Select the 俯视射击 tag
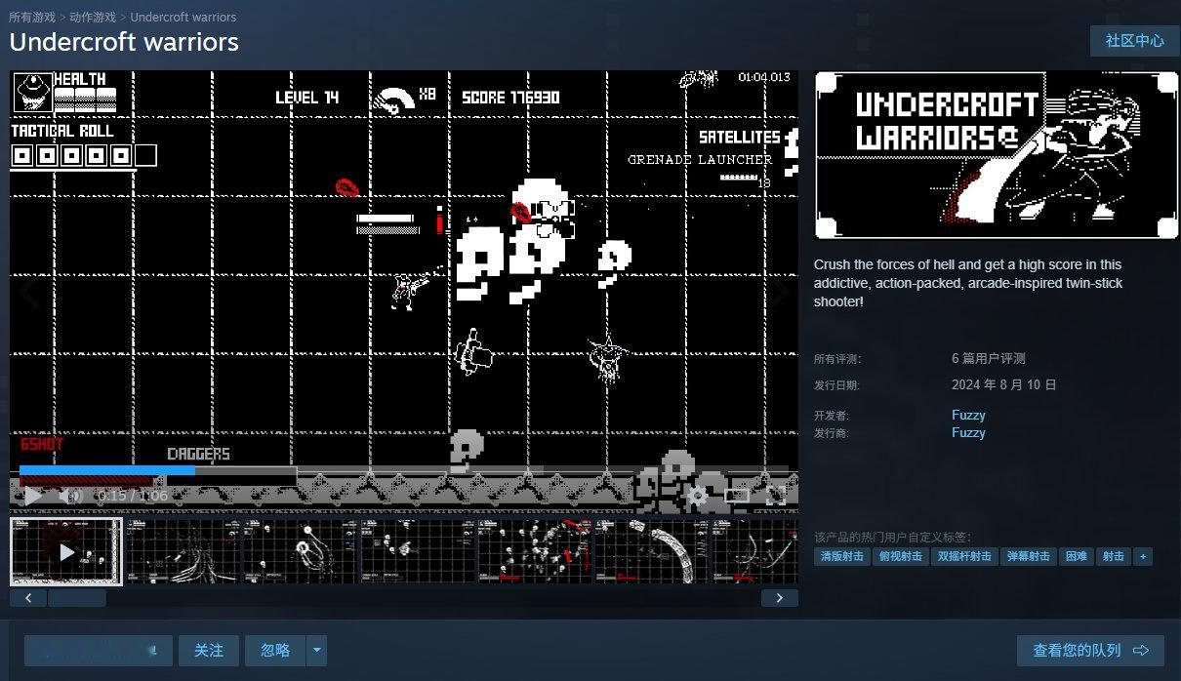The height and width of the screenshot is (681, 1181). [x=900, y=556]
